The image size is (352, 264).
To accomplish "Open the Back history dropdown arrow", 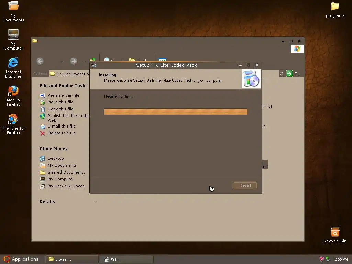I will tap(63, 61).
